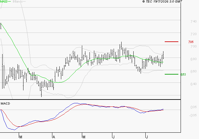This screenshot has height=139, width=199.
Task: Click the last J month marker
Action: coord(147,137)
